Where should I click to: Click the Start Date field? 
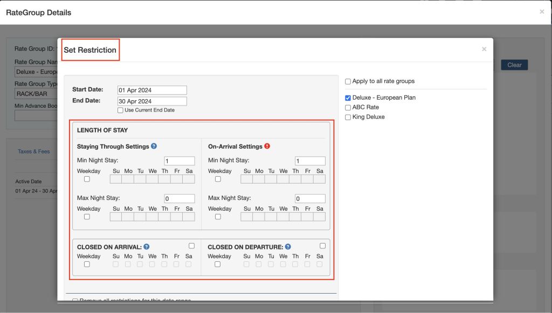tap(153, 90)
